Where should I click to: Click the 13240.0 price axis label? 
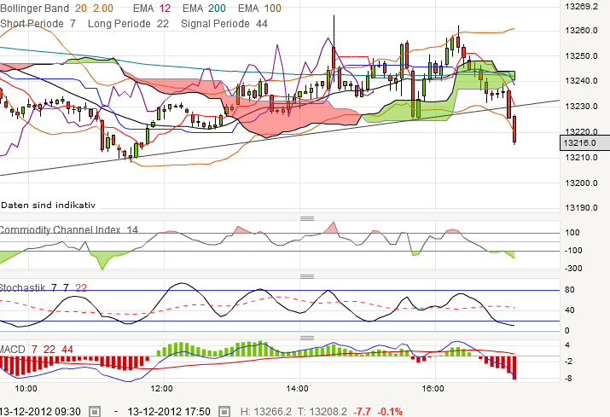point(581,81)
